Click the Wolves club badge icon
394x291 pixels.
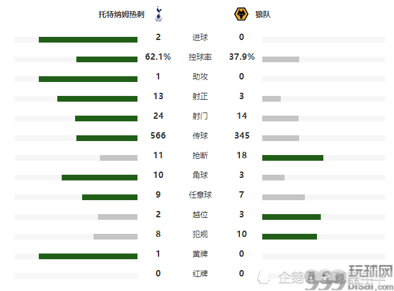coord(241,14)
